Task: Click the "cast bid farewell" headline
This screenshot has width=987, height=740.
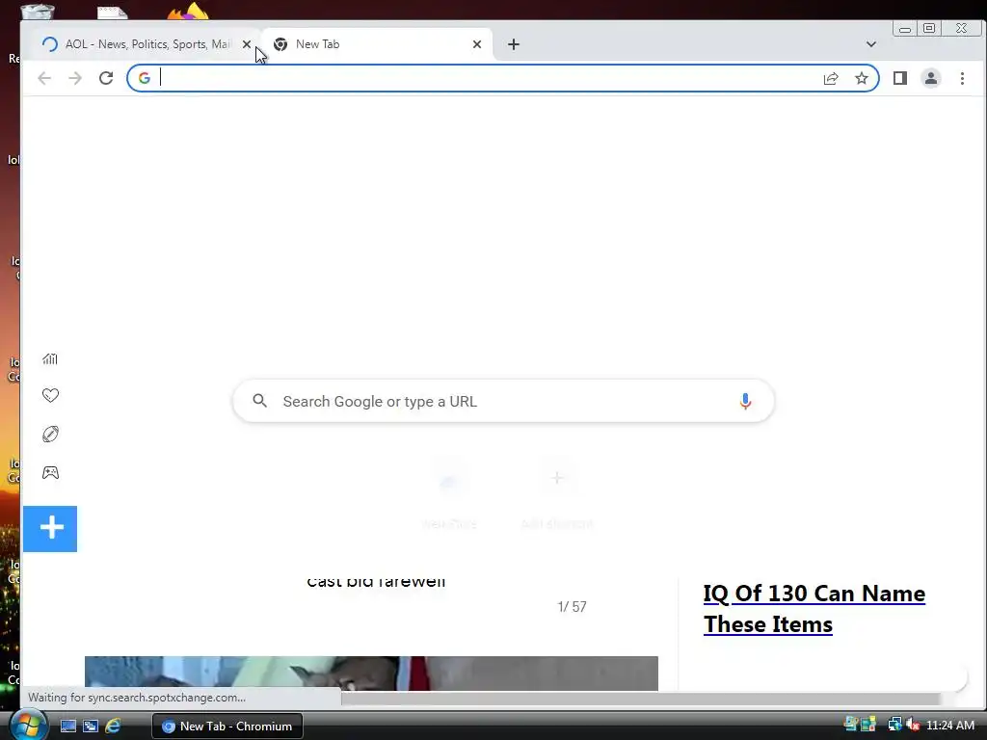Action: (376, 581)
